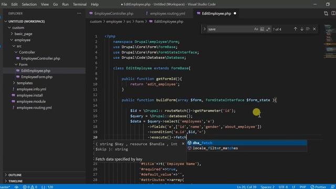Open the Go menu
The image size is (336, 189).
click(55, 4)
